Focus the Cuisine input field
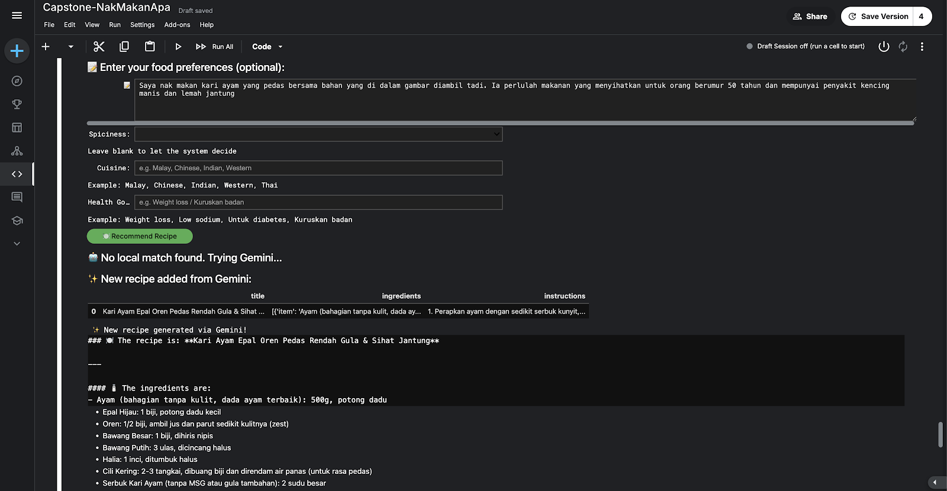The height and width of the screenshot is (491, 947). [x=318, y=168]
